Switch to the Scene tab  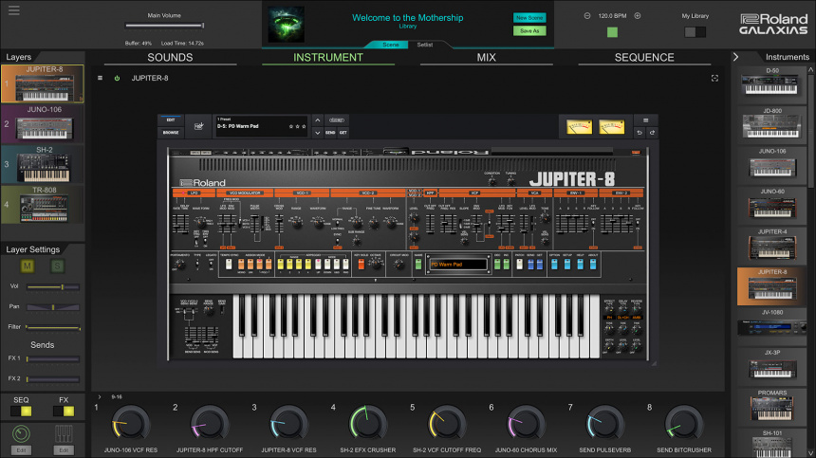click(391, 45)
